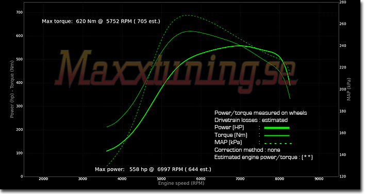Click the 120 label on the MAP axis
This screenshot has height=194, width=365.
click(x=343, y=177)
